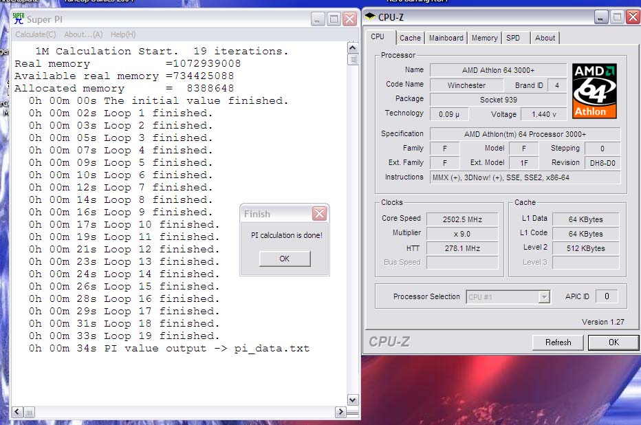Screen dimensions: 641x425
Task: Click the Level 2 cache value 512 KBytes
Action: (x=585, y=248)
